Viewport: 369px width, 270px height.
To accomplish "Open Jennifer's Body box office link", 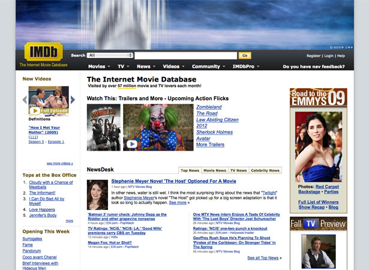I will coord(43,215).
